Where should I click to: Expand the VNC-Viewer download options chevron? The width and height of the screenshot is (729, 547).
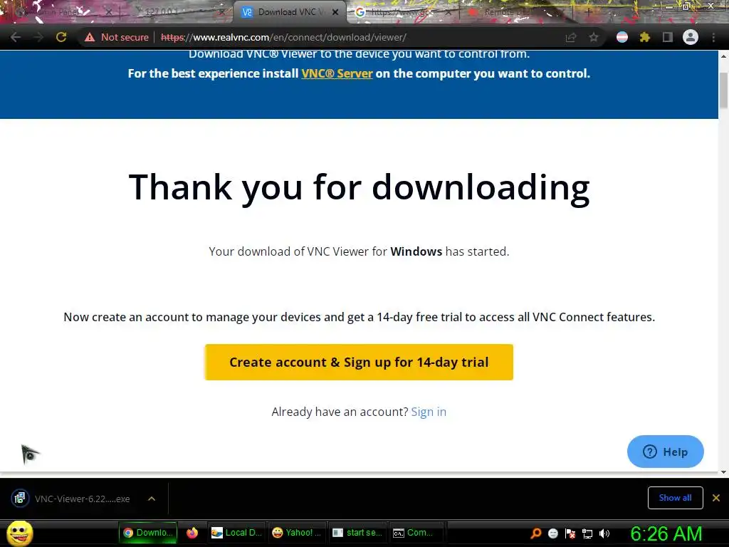point(152,499)
